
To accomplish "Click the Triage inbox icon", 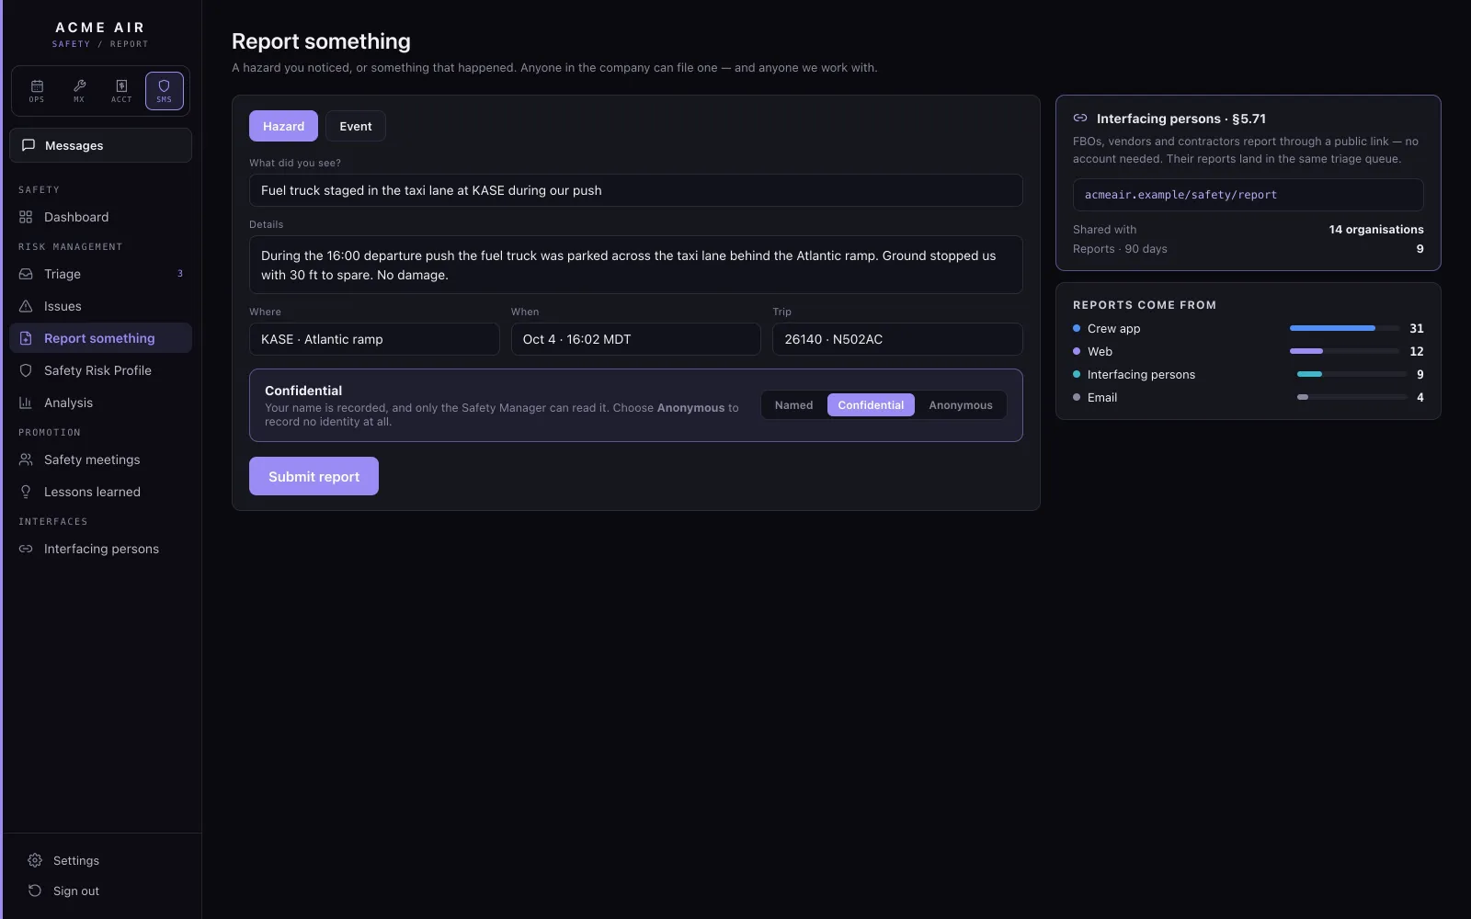I will point(26,274).
